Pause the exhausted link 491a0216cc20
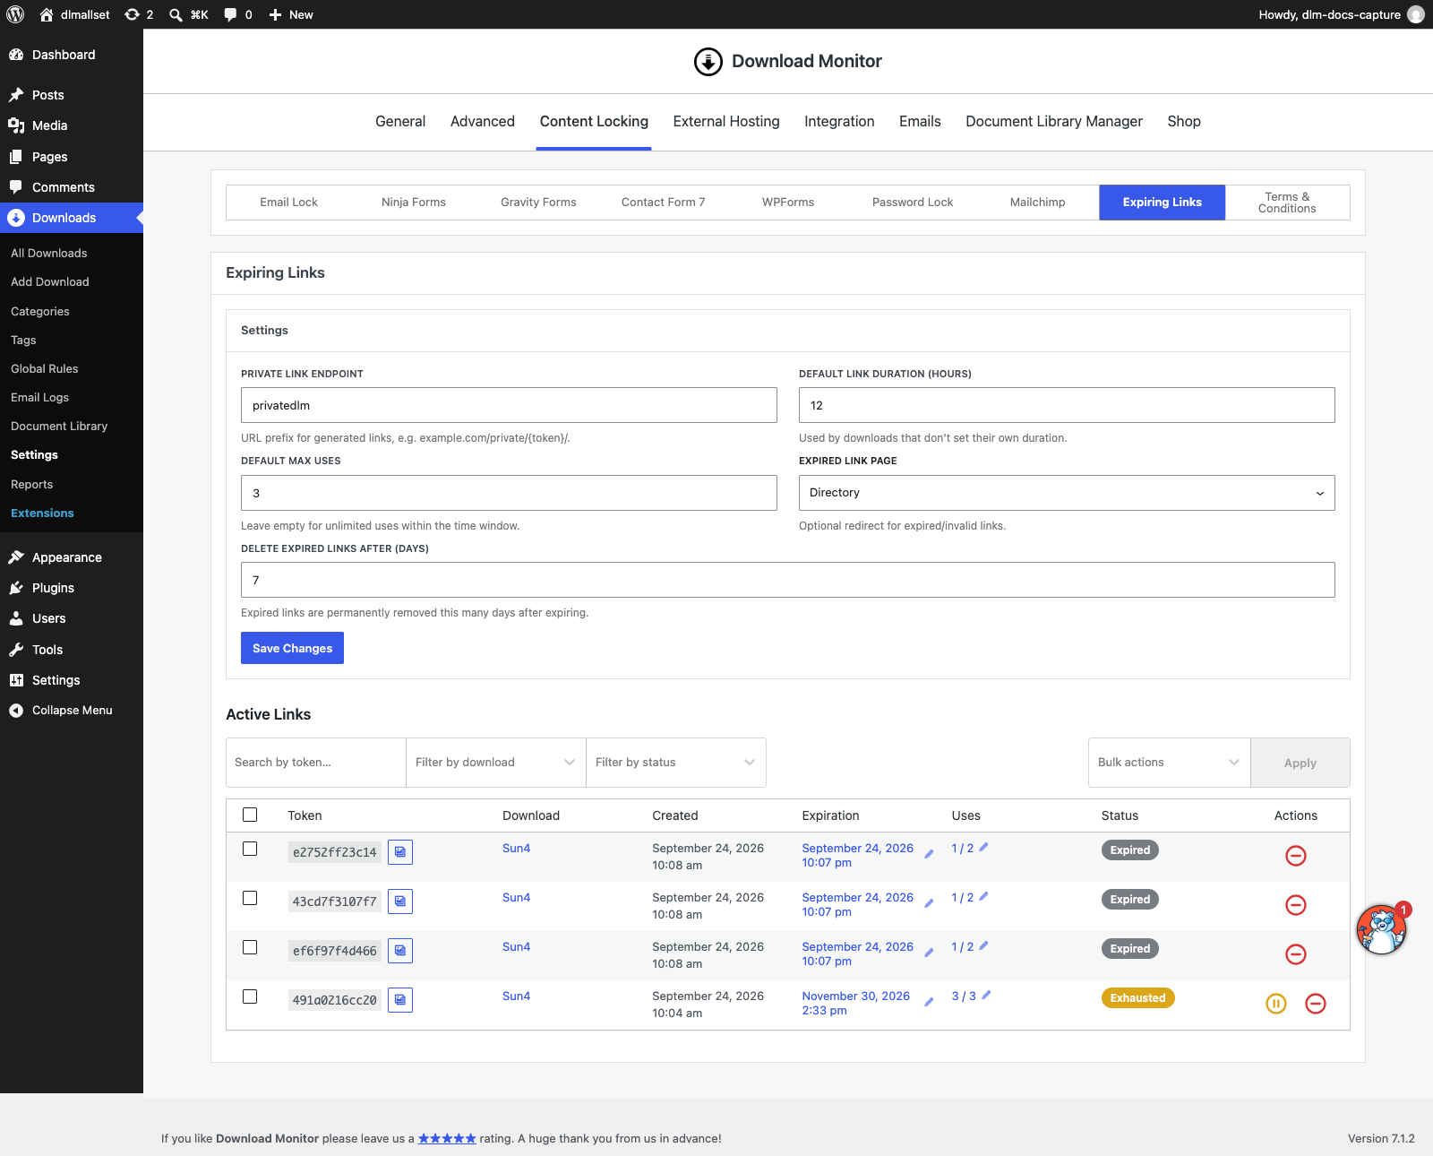The height and width of the screenshot is (1156, 1433). [1276, 1004]
